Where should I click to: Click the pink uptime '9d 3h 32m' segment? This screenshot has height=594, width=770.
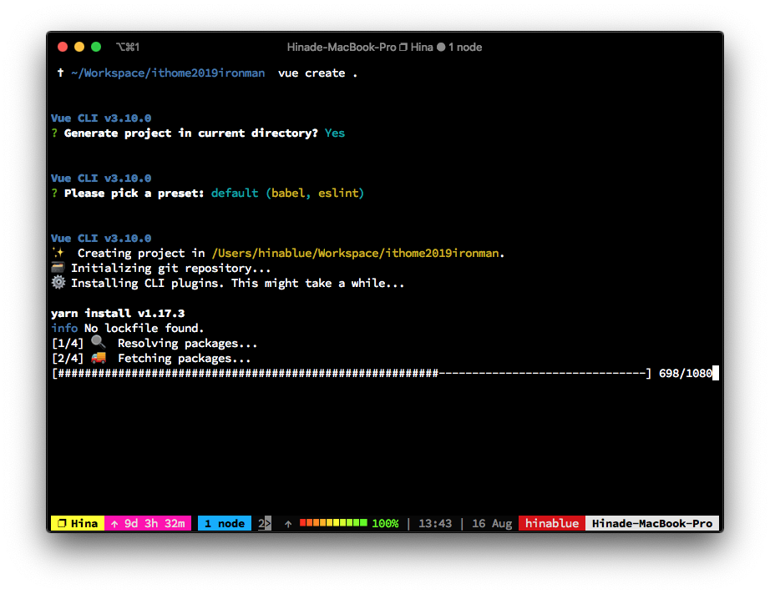pos(148,523)
